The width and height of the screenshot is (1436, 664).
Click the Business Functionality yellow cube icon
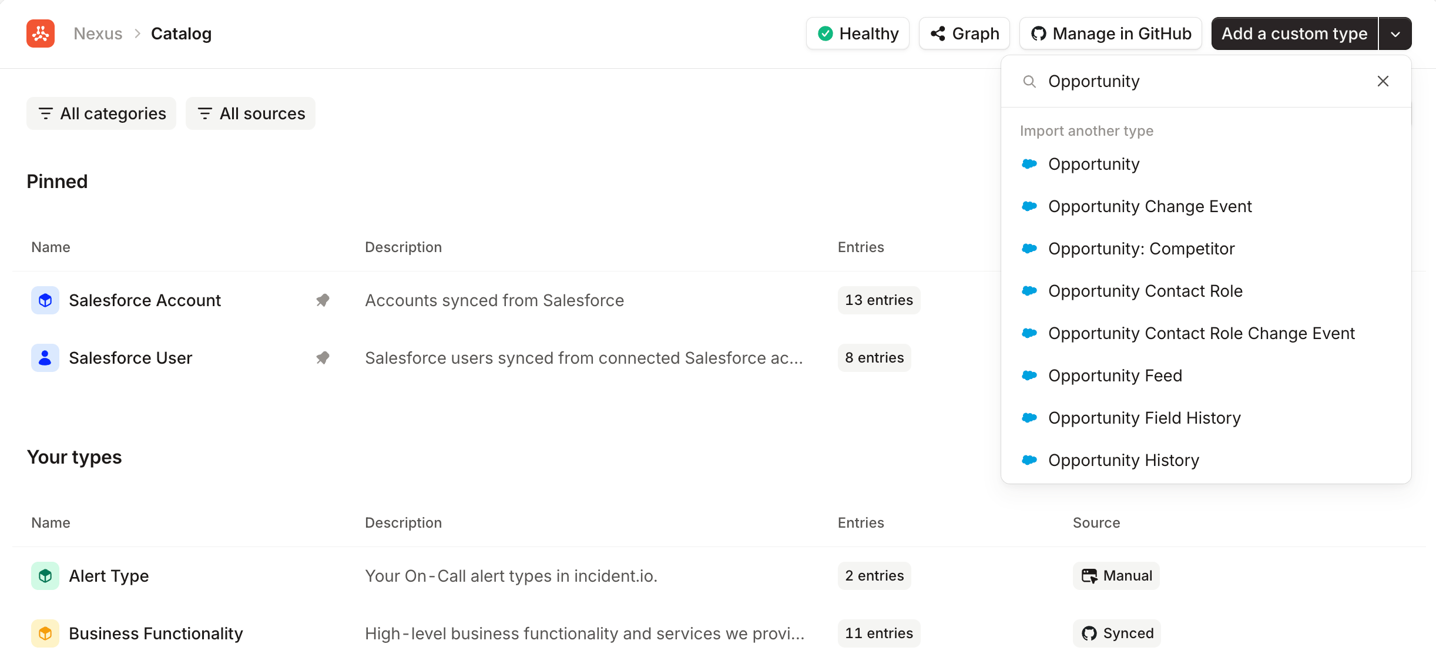click(45, 633)
